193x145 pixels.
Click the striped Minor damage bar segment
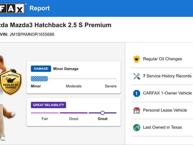point(40,79)
